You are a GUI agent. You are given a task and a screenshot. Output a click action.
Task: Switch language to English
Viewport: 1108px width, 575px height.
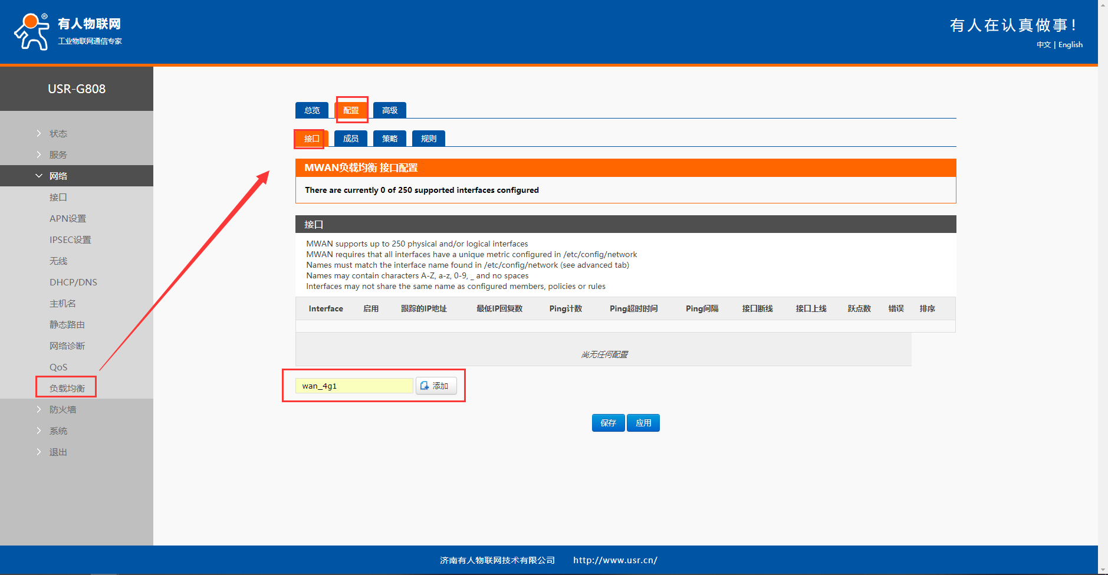(1070, 45)
